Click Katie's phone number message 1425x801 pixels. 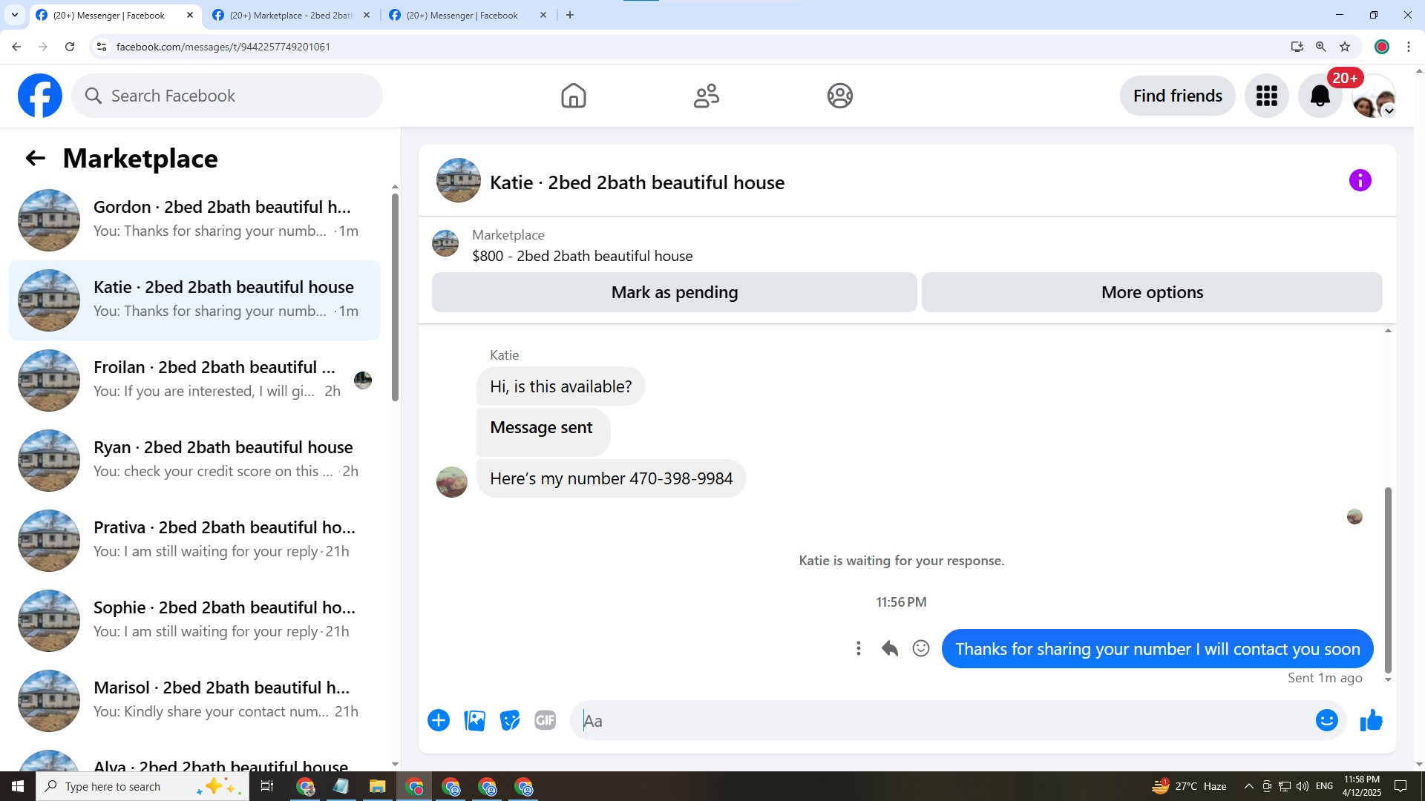coord(611,478)
